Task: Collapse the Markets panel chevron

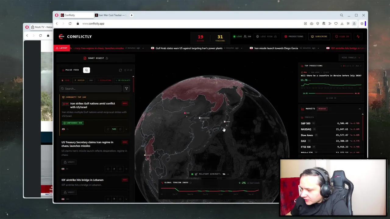Action: click(360, 109)
